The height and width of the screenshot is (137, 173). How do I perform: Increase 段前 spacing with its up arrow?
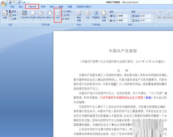pos(152,15)
